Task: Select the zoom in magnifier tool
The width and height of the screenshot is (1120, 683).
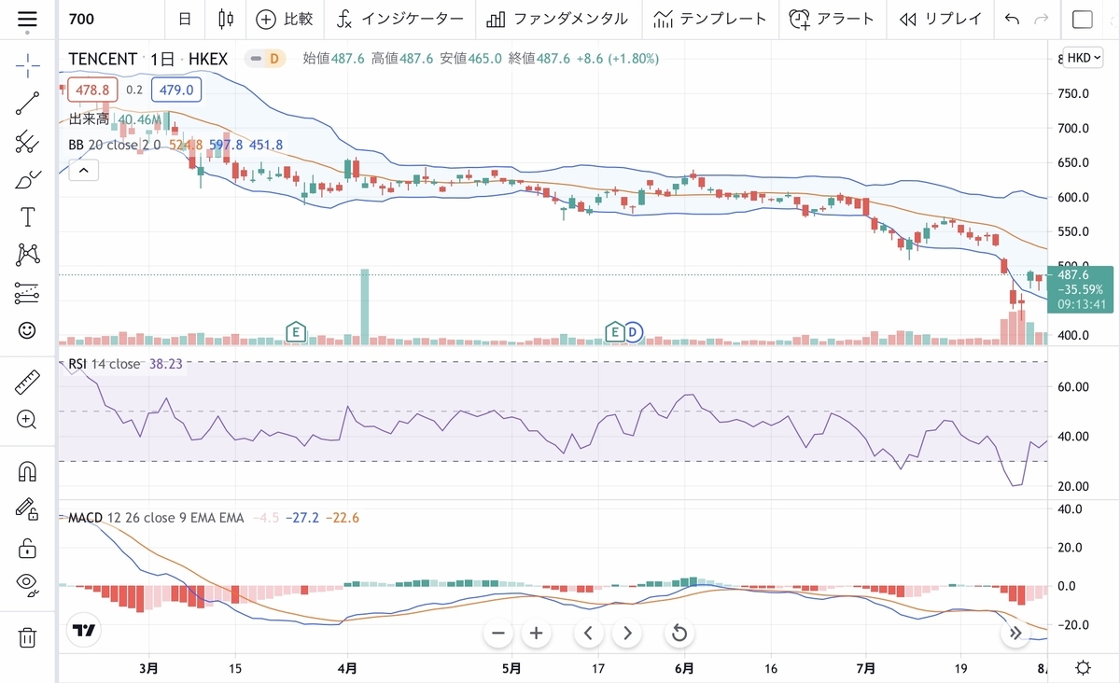Action: 28,419
